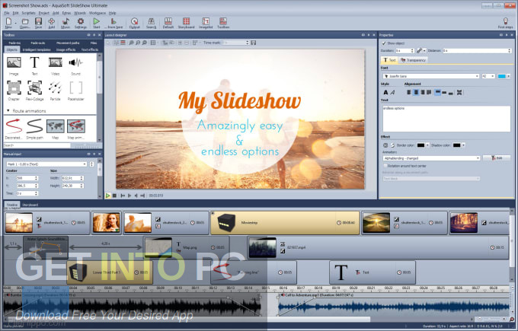Set text alignment to left
Viewport: 518px width, 331px height.
pos(409,92)
